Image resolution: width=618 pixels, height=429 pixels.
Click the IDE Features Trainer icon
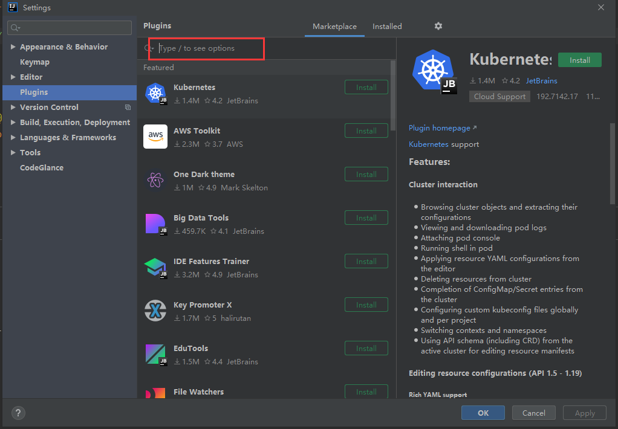click(x=155, y=268)
